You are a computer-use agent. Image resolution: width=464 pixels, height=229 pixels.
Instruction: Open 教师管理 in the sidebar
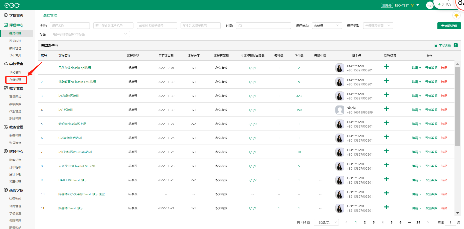coord(15,48)
